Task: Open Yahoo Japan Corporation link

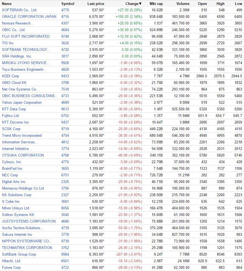Action: (22, 103)
